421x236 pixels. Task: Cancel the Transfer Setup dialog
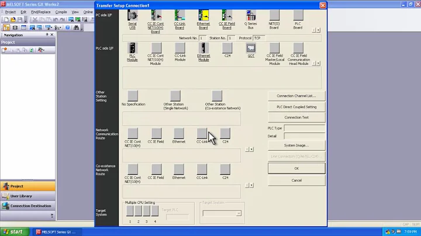click(x=296, y=181)
